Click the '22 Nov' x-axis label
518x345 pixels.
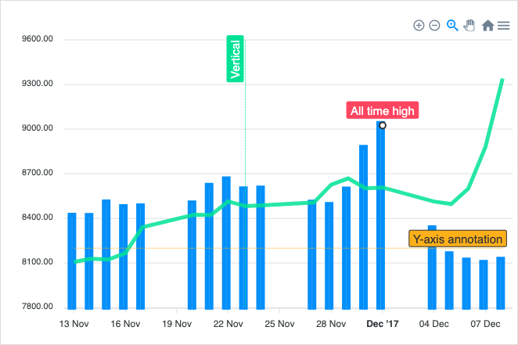[x=228, y=324]
